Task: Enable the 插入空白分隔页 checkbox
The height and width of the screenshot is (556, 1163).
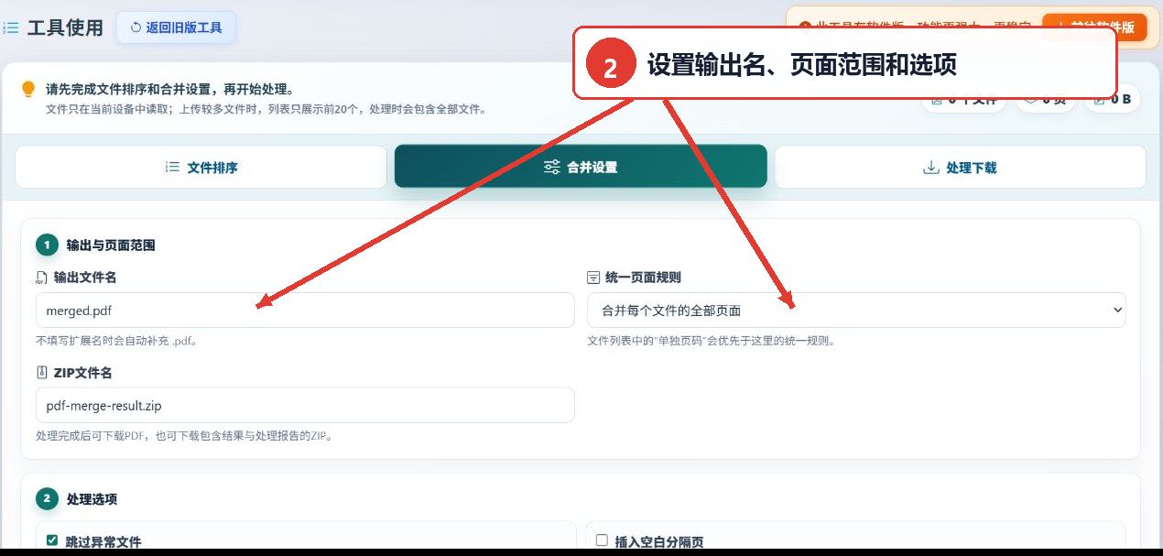Action: point(602,540)
